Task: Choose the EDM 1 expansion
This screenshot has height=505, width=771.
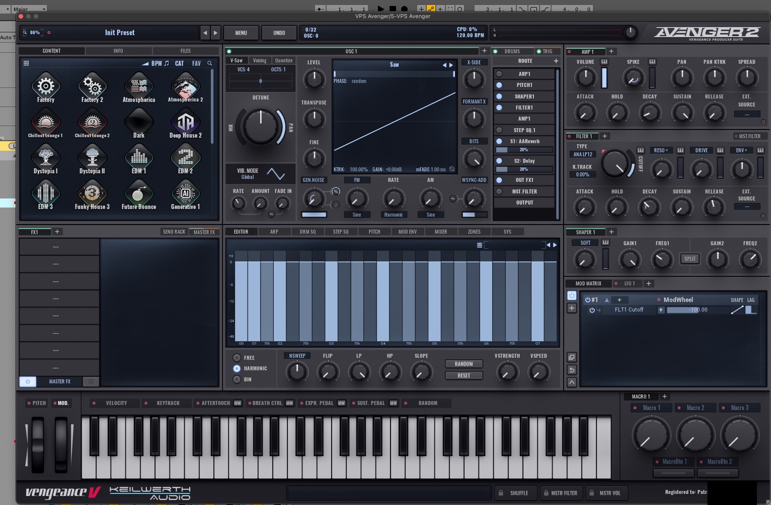Action: tap(139, 158)
